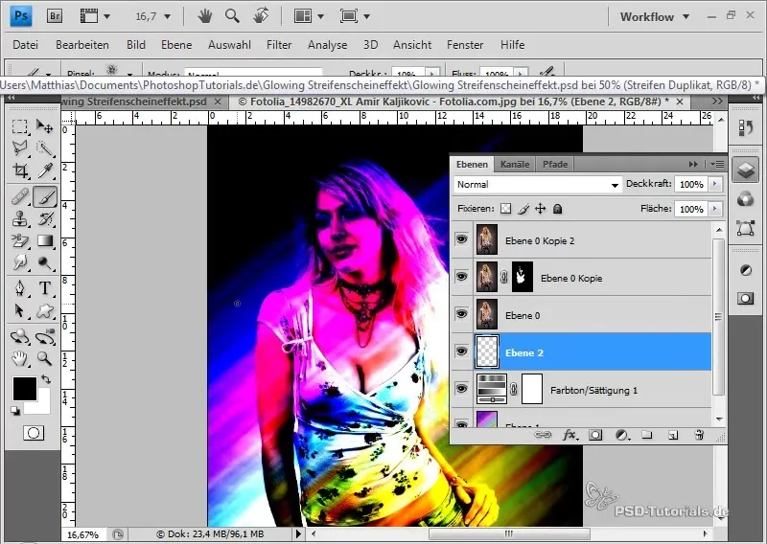This screenshot has width=767, height=544.
Task: Select the History Brush tool
Action: point(45,219)
